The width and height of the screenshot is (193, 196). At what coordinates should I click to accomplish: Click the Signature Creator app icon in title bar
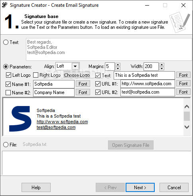click(4, 5)
